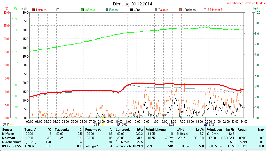Click the hPa axis unit label
The image size is (267, 151).
point(15,8)
